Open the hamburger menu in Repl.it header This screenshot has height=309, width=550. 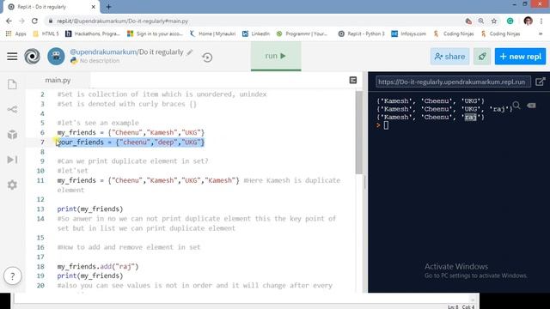point(12,56)
